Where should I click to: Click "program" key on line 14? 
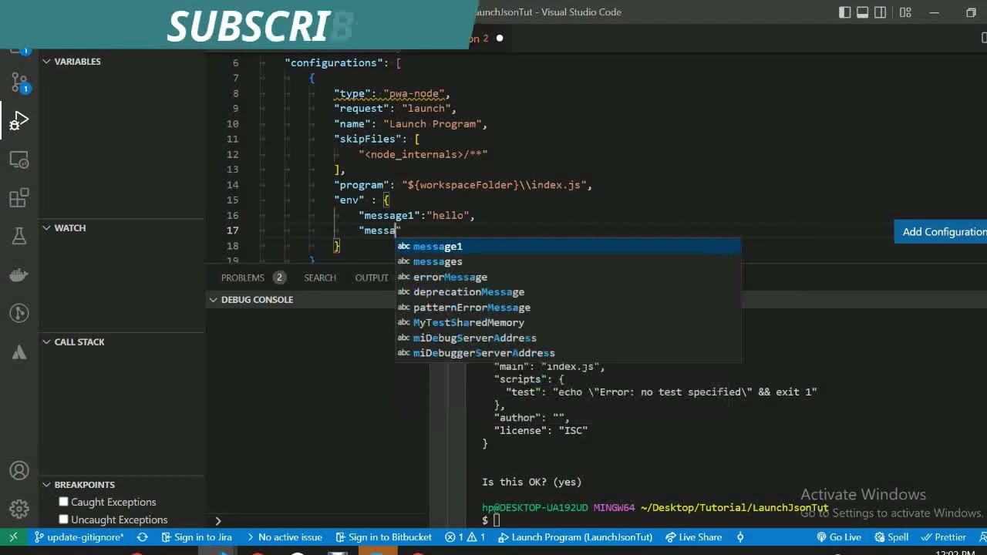coord(362,185)
